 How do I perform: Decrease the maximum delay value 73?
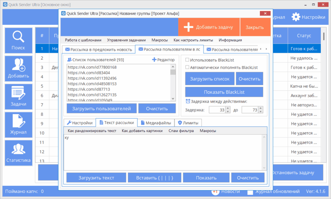(261, 111)
